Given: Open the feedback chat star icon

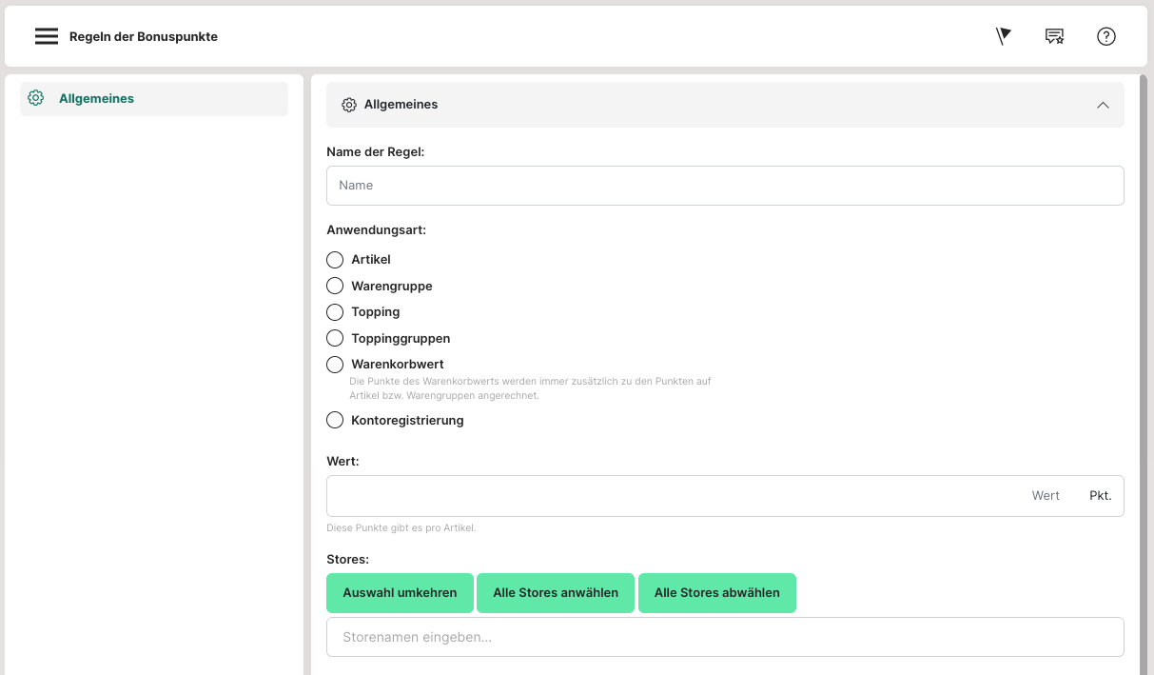Looking at the screenshot, I should [x=1054, y=36].
